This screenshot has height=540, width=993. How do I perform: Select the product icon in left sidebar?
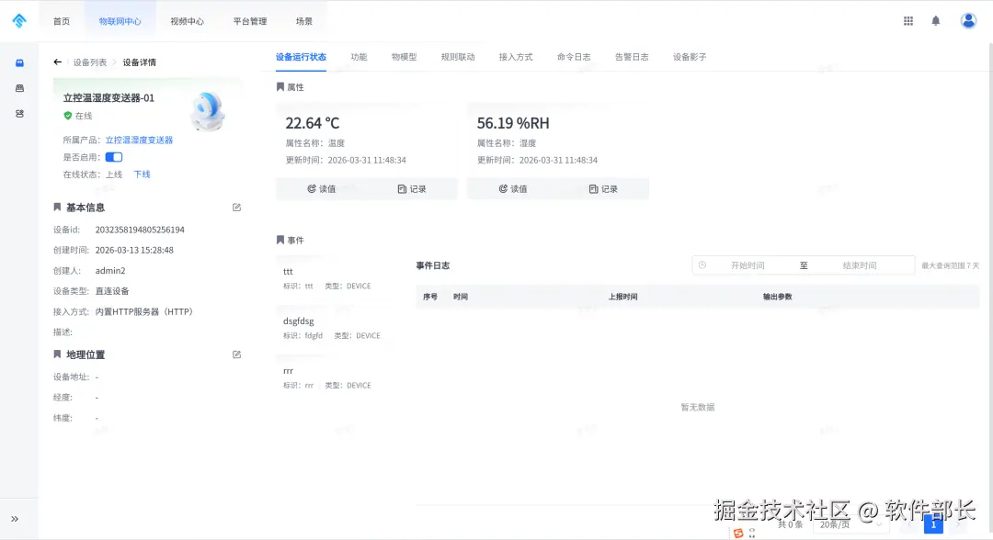click(19, 88)
